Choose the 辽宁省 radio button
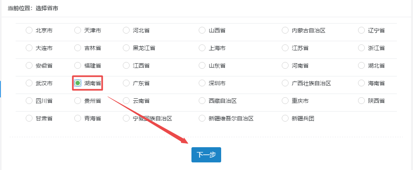Image resolution: width=413 pixels, height=170 pixels. [x=361, y=30]
